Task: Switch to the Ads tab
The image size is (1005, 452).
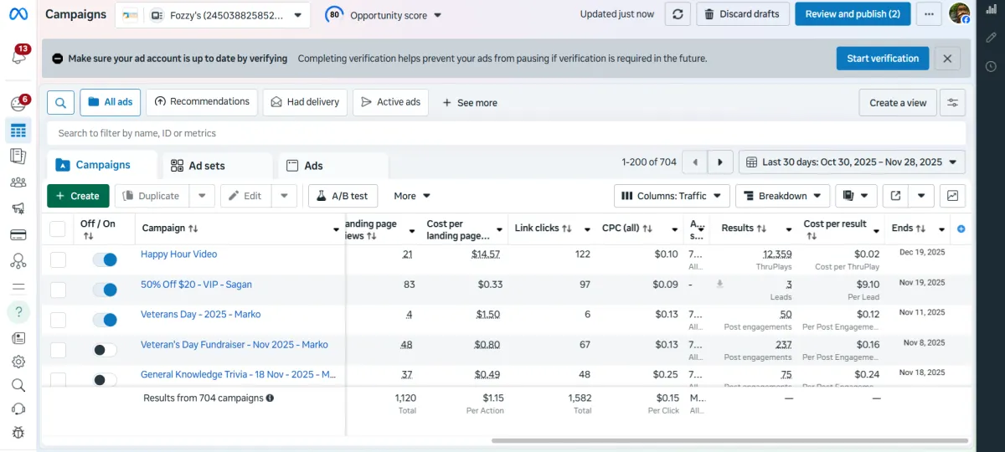Action: tap(313, 166)
